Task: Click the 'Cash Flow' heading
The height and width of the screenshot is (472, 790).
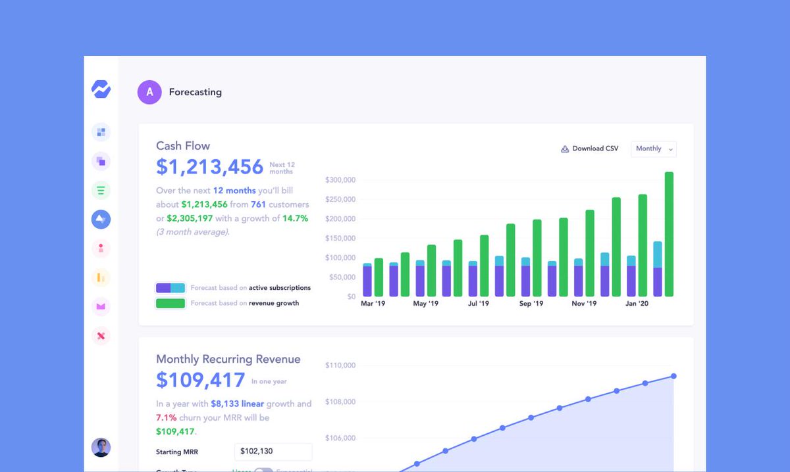Action: pyautogui.click(x=183, y=146)
